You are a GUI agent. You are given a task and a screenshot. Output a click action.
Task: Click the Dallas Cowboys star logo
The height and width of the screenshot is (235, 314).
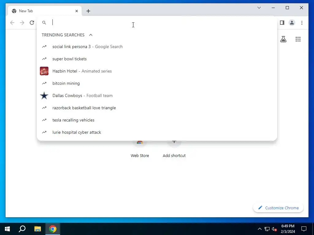tap(44, 95)
